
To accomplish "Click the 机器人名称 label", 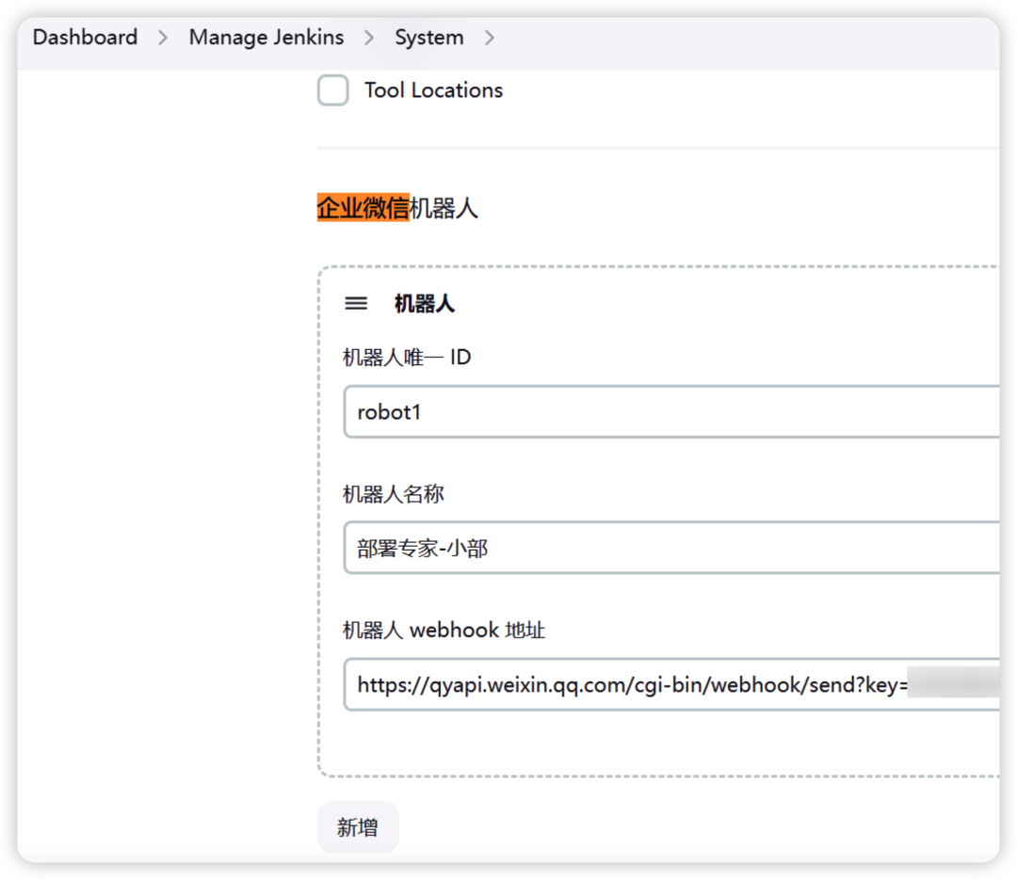I will click(x=393, y=494).
